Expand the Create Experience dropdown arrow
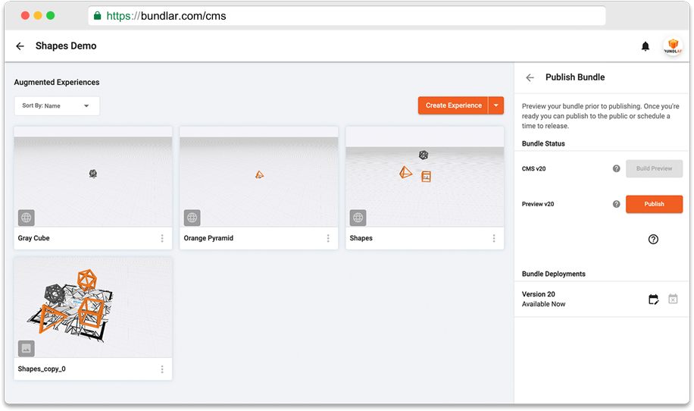Viewport: 694px width, 411px height. click(x=496, y=105)
